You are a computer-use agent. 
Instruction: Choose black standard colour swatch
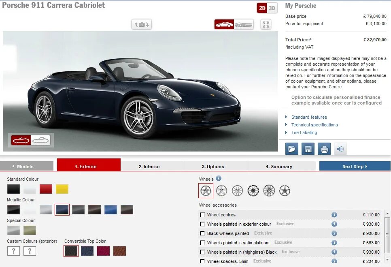coord(13,189)
